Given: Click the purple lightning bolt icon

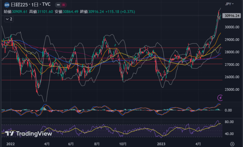Looking at the screenshot, I should click(x=220, y=97).
